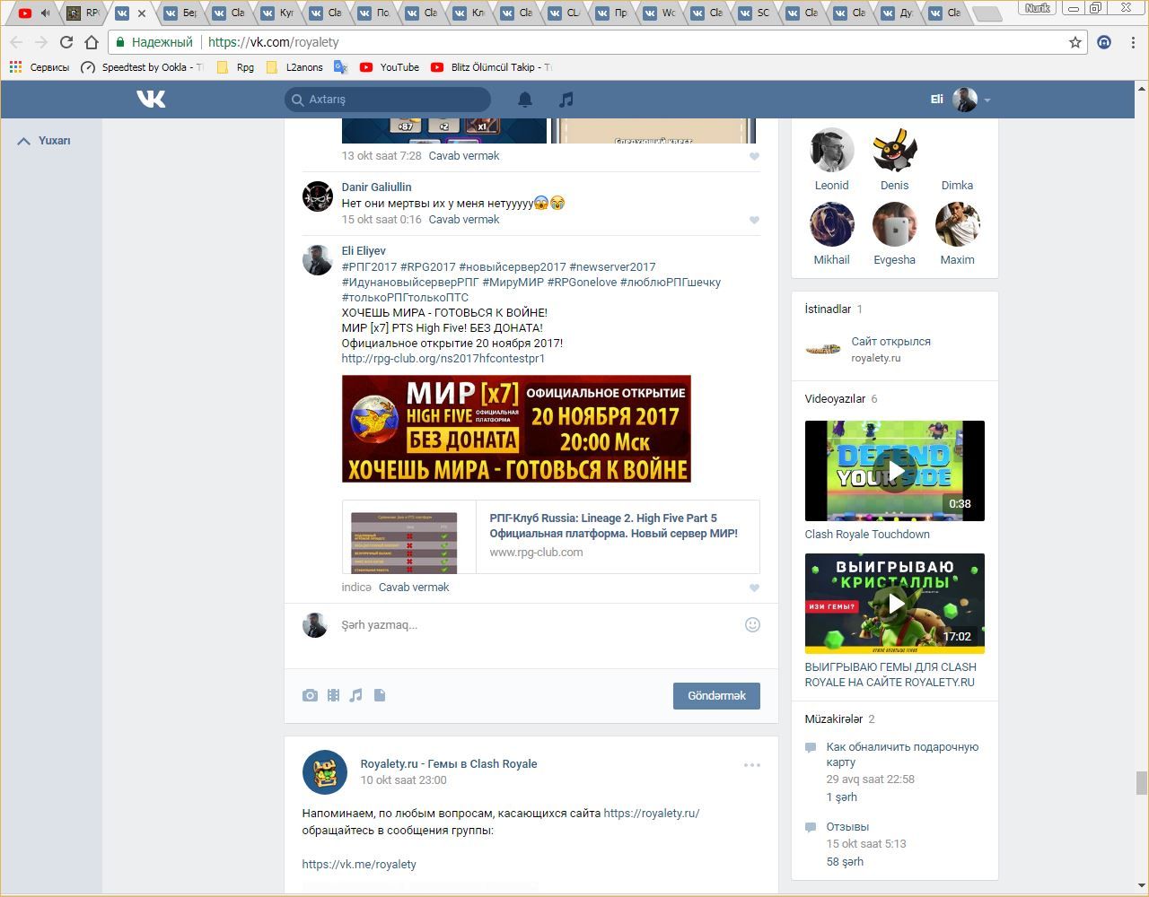This screenshot has width=1149, height=897.
Task: Open Сервисы apps shortcut
Action: (x=39, y=67)
